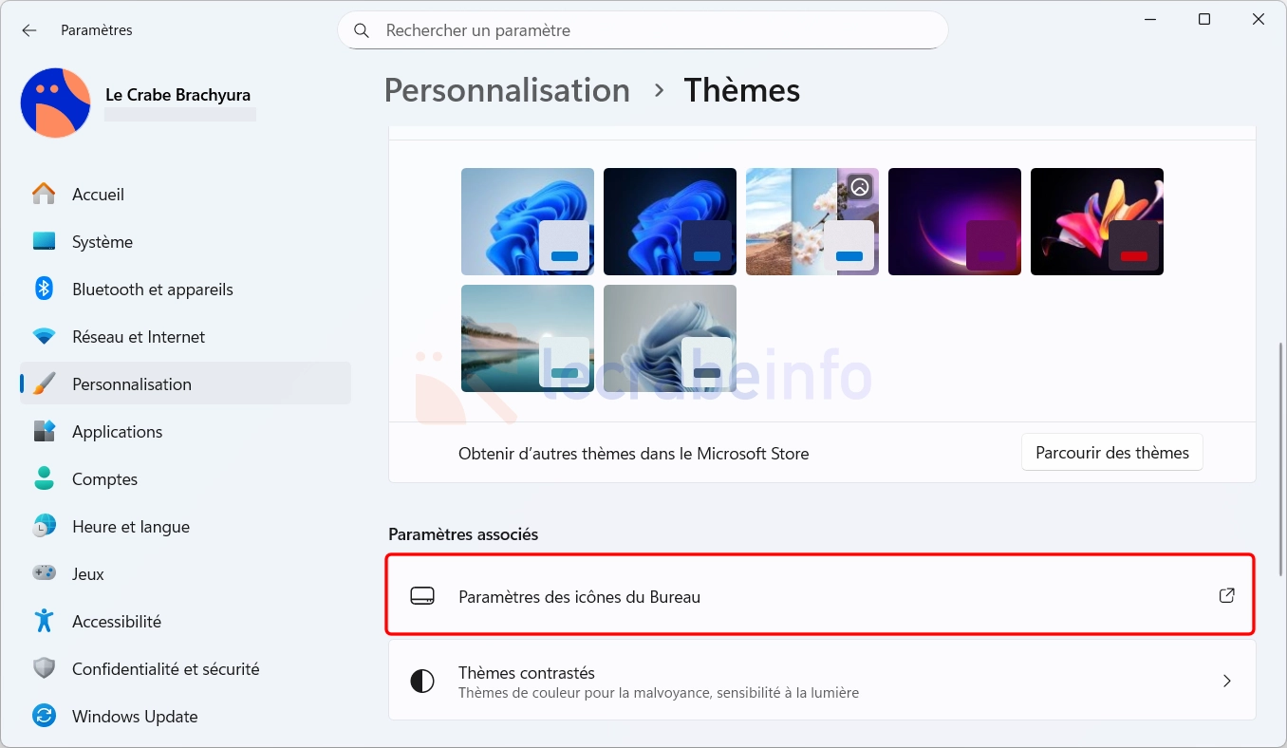Click Obtenir d'autres thèmes dans le Microsoft Store
Viewport: 1287px width, 748px height.
coord(634,454)
